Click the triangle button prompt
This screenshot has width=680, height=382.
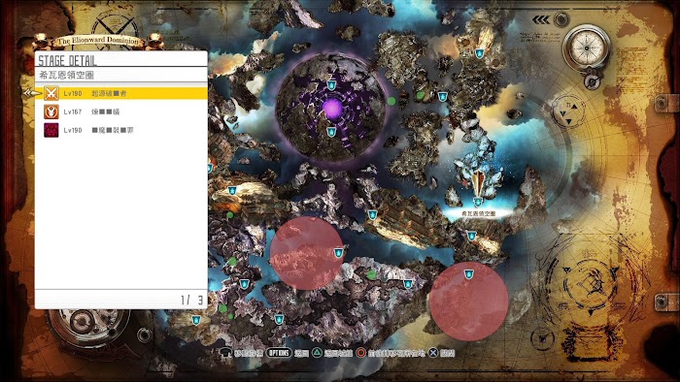(x=318, y=353)
